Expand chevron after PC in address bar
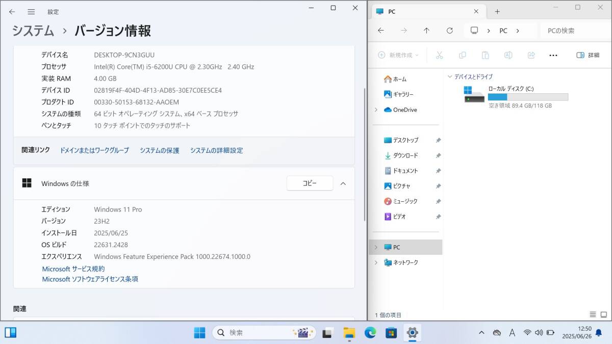Screen dimensions: 612x344 [x=518, y=31]
